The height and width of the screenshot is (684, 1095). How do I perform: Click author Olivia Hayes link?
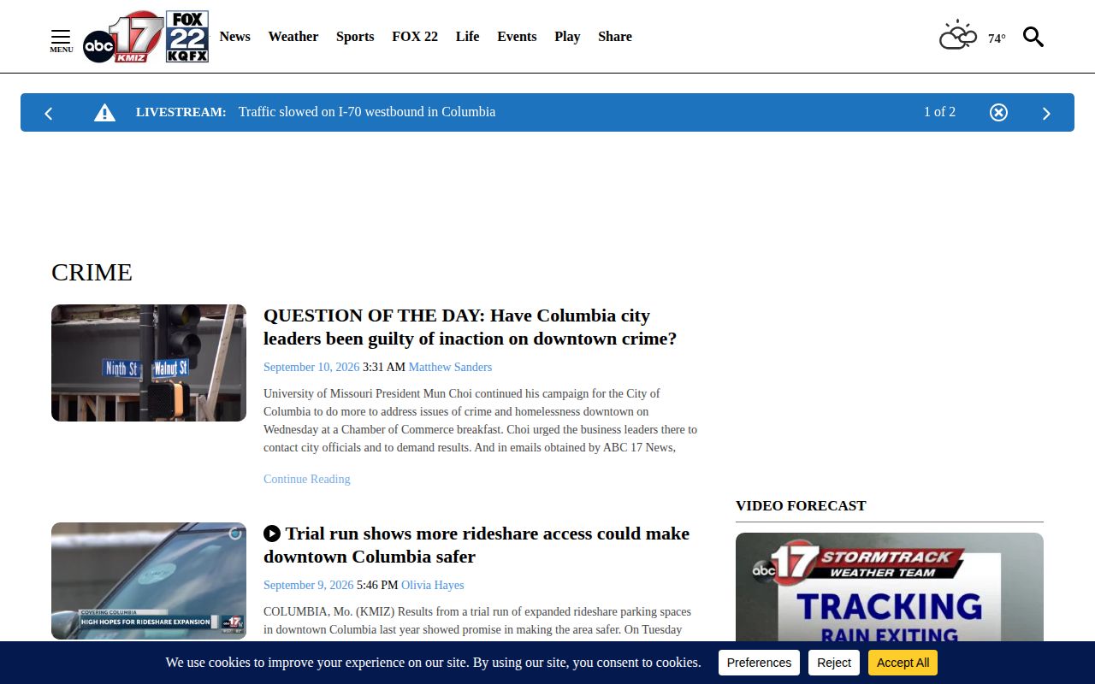coord(433,585)
